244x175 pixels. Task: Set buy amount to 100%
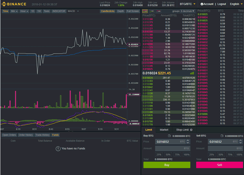pyautogui.click(x=187, y=155)
